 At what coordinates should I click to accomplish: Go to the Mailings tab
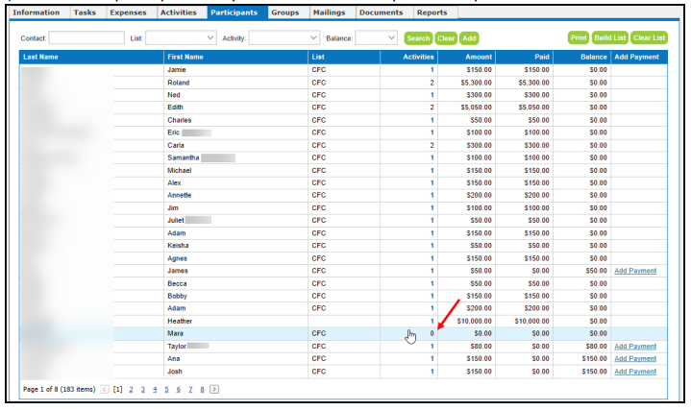pos(330,12)
